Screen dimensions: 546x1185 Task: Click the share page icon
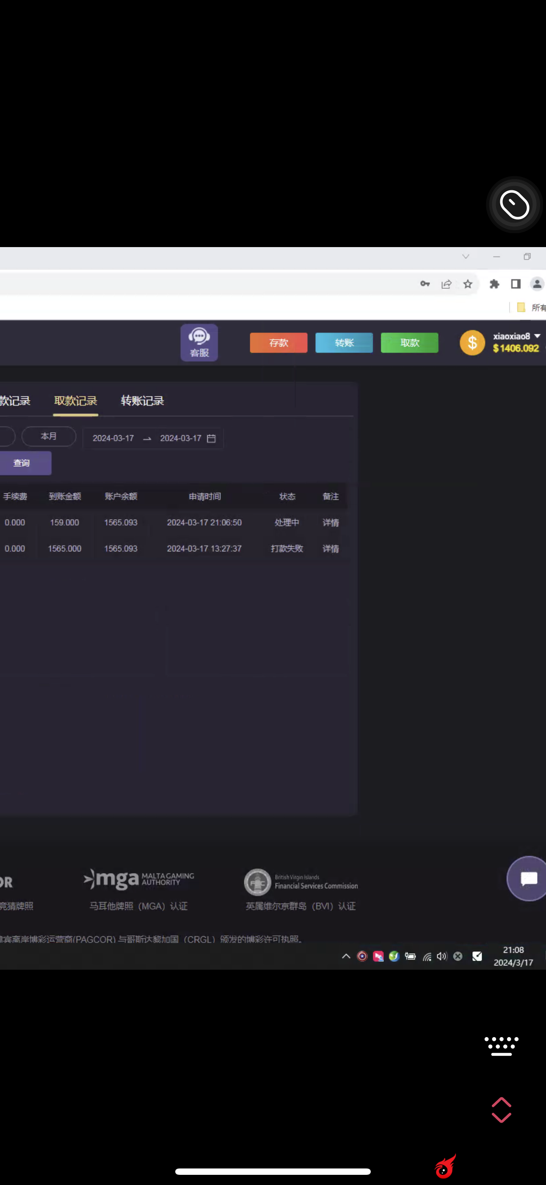pyautogui.click(x=446, y=284)
